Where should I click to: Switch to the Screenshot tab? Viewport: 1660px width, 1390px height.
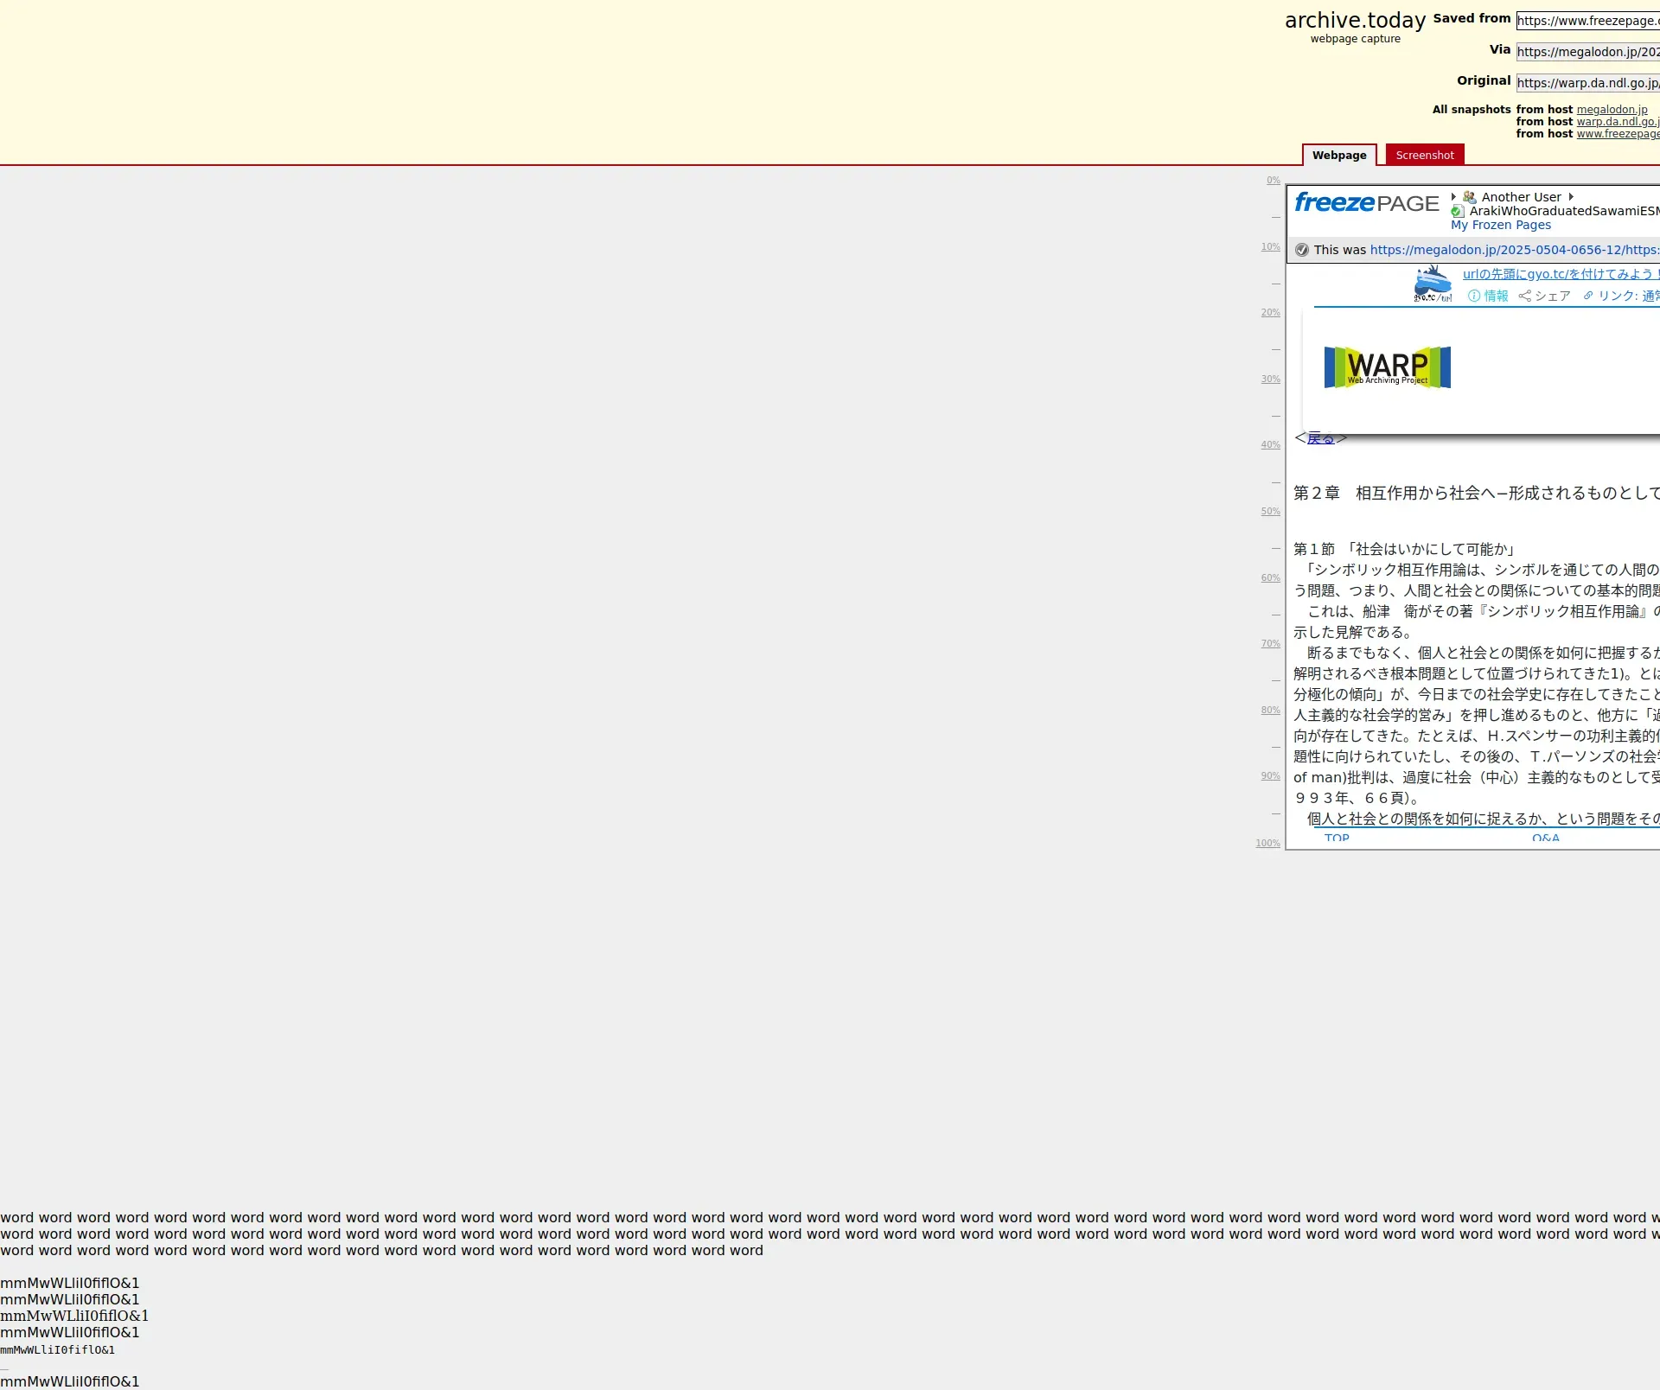click(x=1424, y=156)
